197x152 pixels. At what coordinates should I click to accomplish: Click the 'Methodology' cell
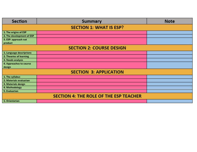tap(19, 88)
